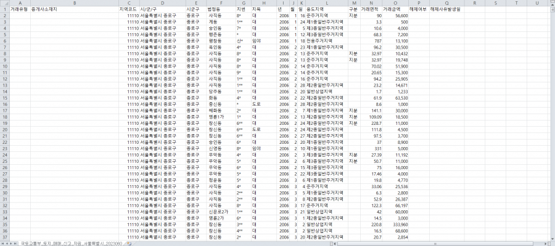Select the 거래면적 header cell
The width and height of the screenshot is (555, 246).
pyautogui.click(x=371, y=9)
